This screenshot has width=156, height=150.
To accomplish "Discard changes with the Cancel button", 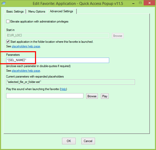I will pyautogui.click(x=88, y=141).
